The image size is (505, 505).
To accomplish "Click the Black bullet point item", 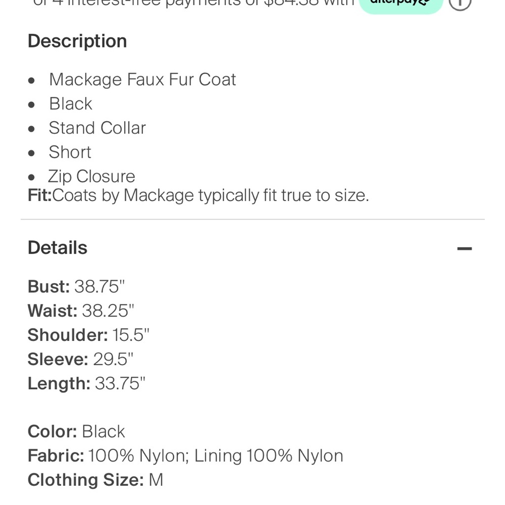I will pos(70,104).
